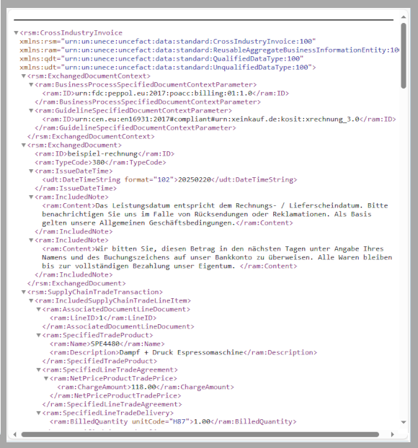Click the 'beispiel-rechnung' ID value
The height and width of the screenshot is (448, 418).
click(102, 153)
